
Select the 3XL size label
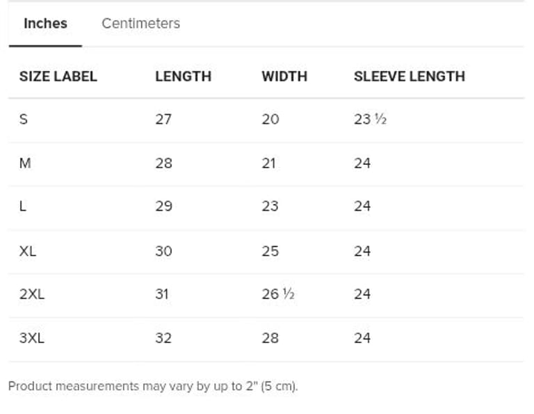pos(31,339)
